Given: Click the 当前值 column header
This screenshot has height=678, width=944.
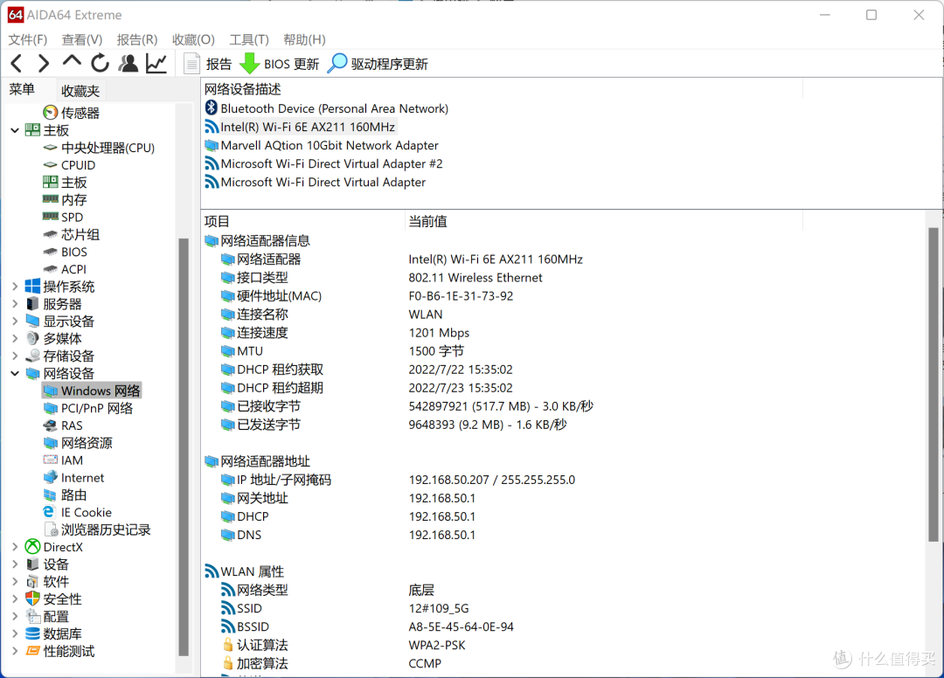Looking at the screenshot, I should (604, 221).
